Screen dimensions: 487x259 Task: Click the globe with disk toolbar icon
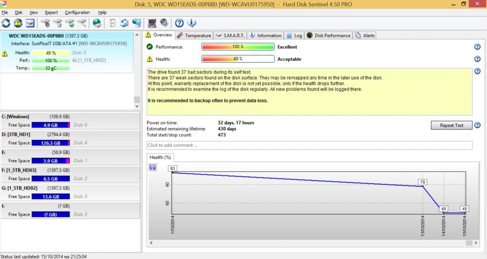pos(97,23)
